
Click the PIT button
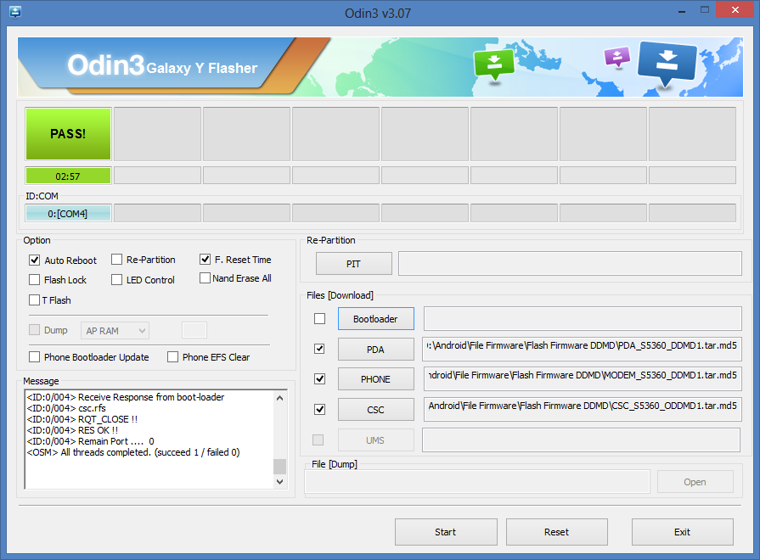(x=354, y=264)
